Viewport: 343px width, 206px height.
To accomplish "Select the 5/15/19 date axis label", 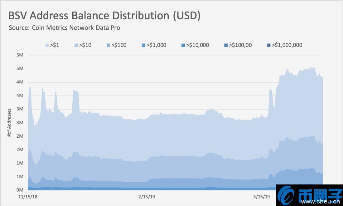I will coord(261,197).
